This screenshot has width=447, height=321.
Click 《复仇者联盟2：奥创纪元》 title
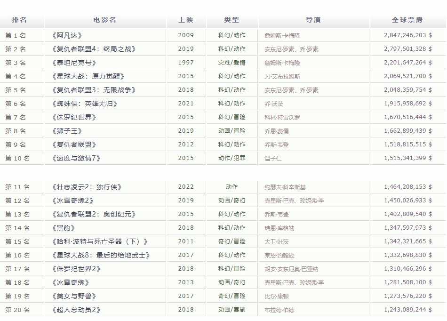pyautogui.click(x=93, y=214)
